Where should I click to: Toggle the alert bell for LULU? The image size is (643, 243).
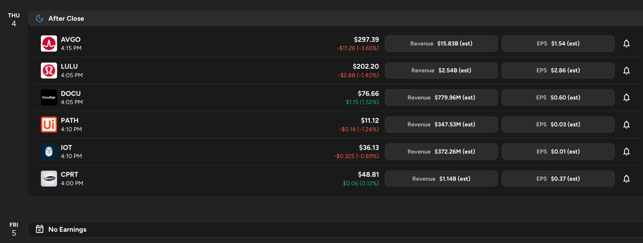(626, 70)
